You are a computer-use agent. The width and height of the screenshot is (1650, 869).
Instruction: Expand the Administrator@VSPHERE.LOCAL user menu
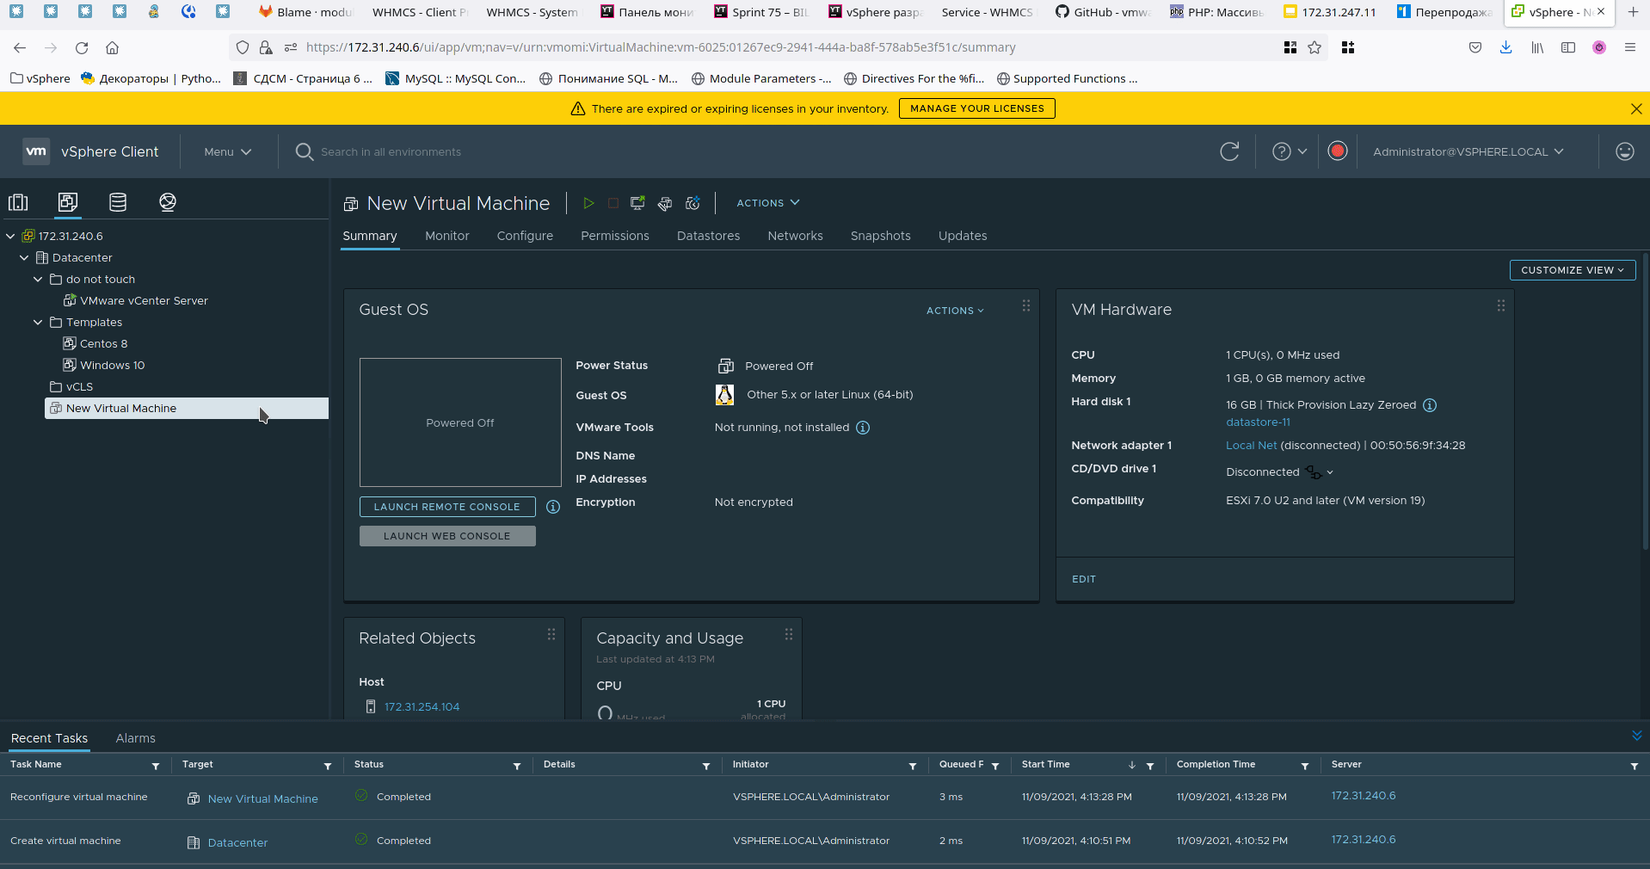[x=1468, y=151]
